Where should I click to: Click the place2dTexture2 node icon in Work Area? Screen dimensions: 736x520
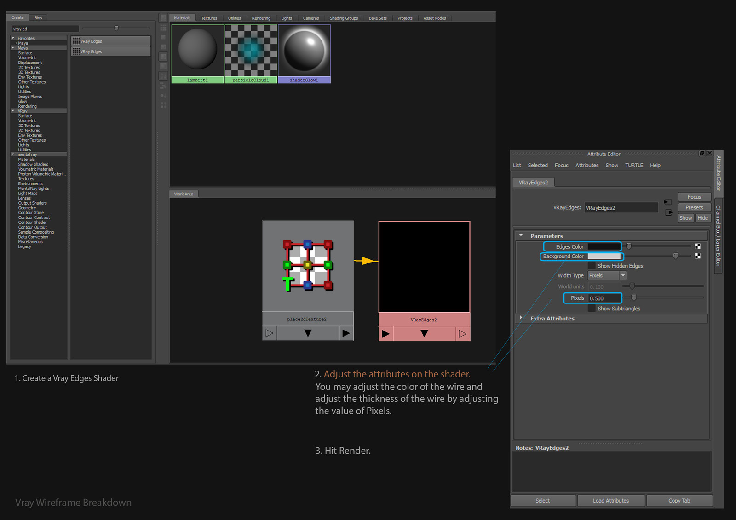pyautogui.click(x=307, y=266)
